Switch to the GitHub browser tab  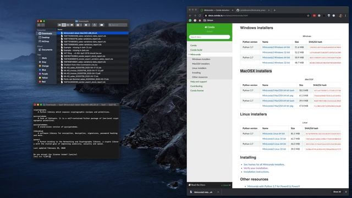coord(252,10)
